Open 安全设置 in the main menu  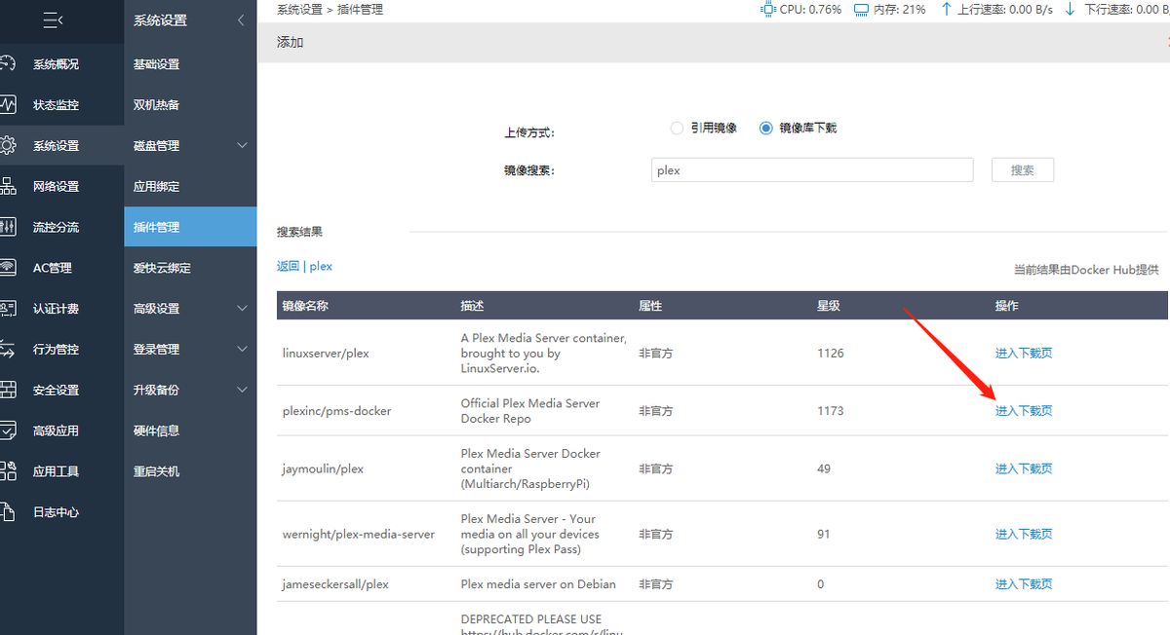tap(56, 390)
